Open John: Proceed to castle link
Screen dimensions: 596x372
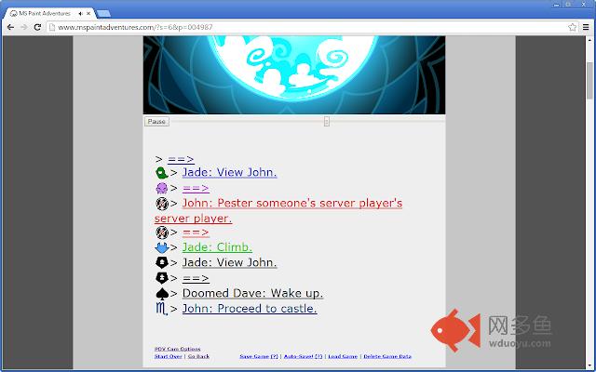tap(250, 309)
